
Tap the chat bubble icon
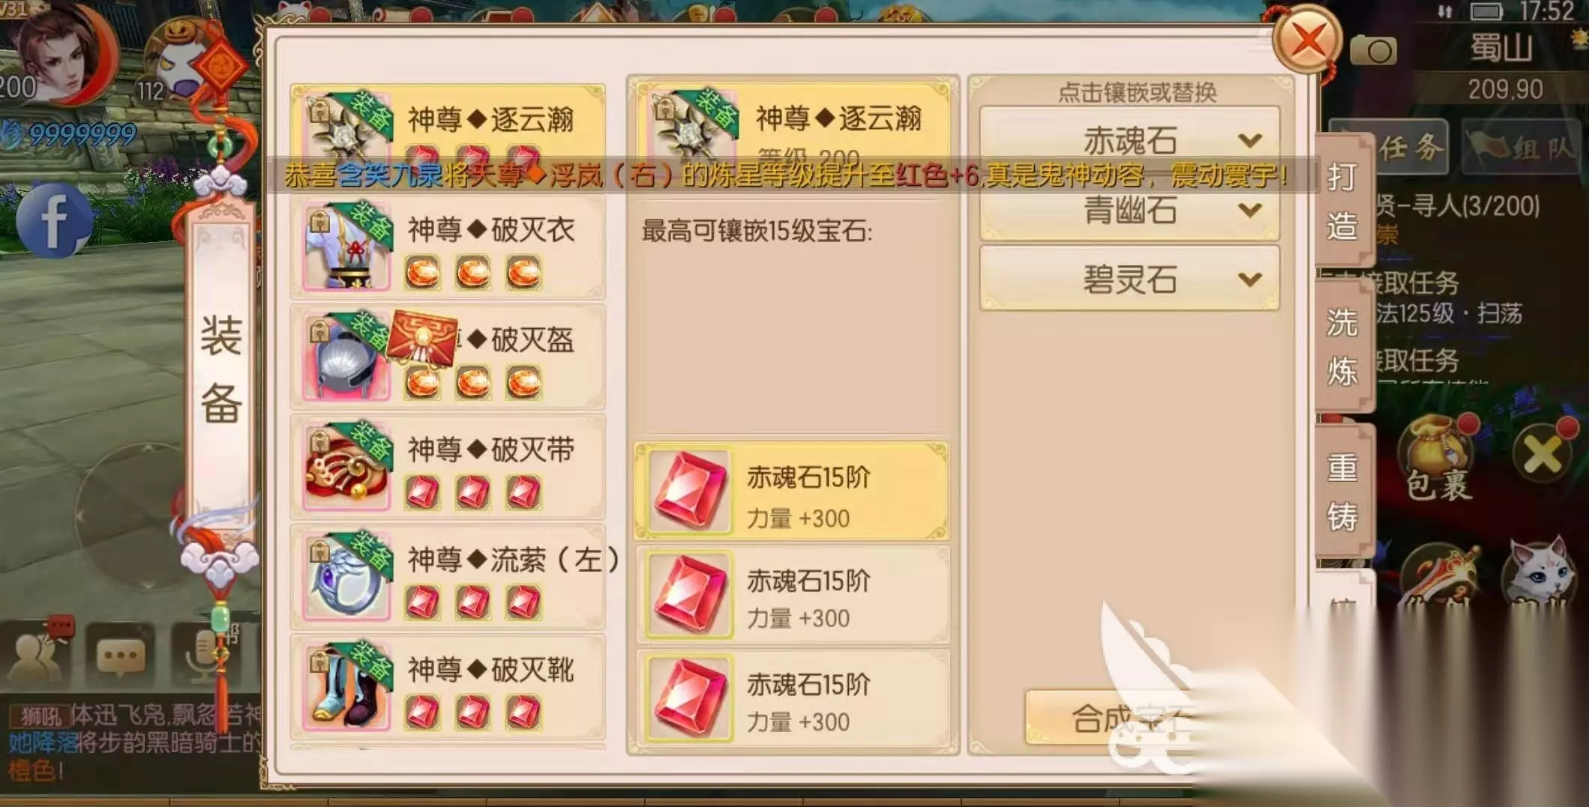[120, 657]
